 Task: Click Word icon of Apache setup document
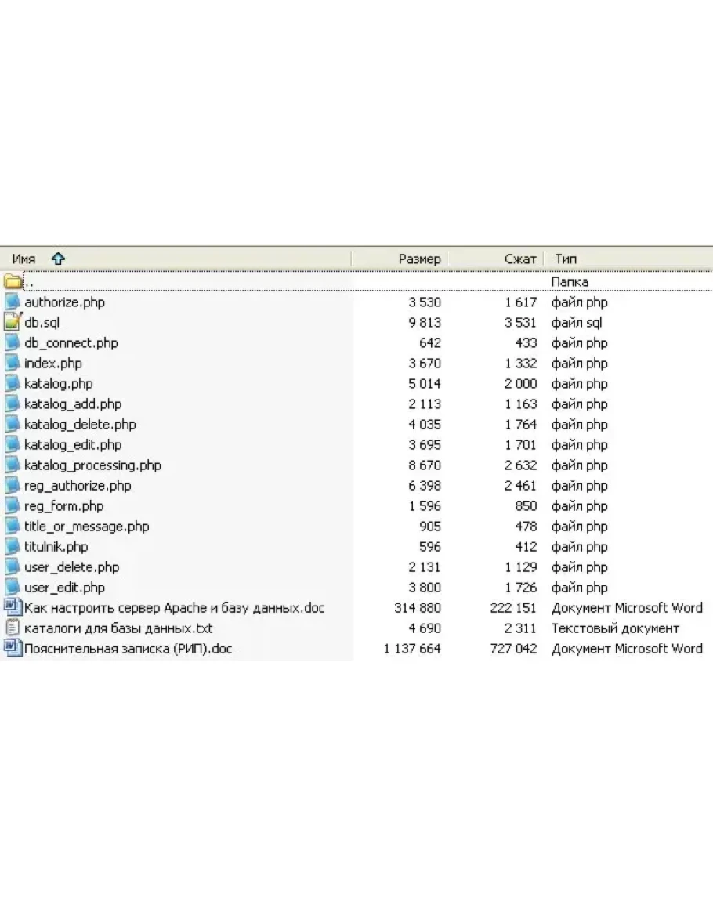click(x=13, y=607)
